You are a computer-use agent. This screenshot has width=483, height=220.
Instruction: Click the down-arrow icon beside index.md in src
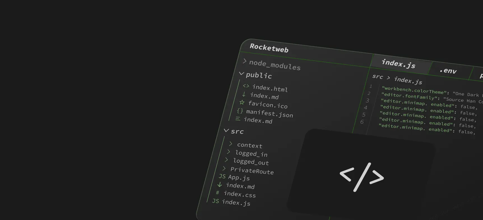click(x=220, y=185)
